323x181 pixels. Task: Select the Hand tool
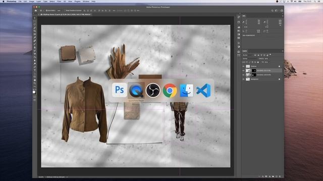pos(35,80)
